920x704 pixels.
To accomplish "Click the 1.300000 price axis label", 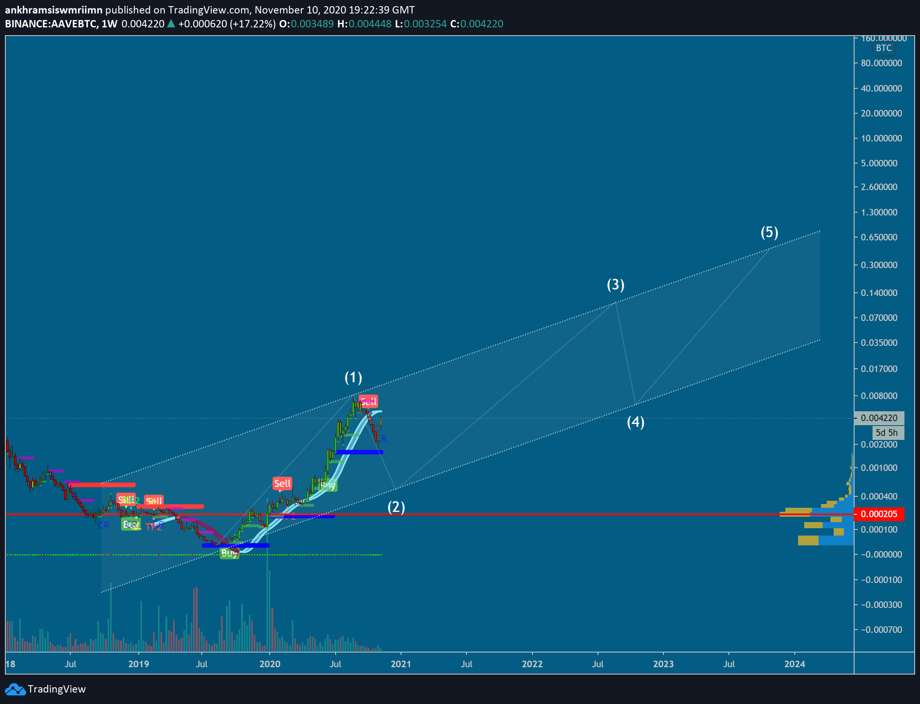I will pos(879,213).
